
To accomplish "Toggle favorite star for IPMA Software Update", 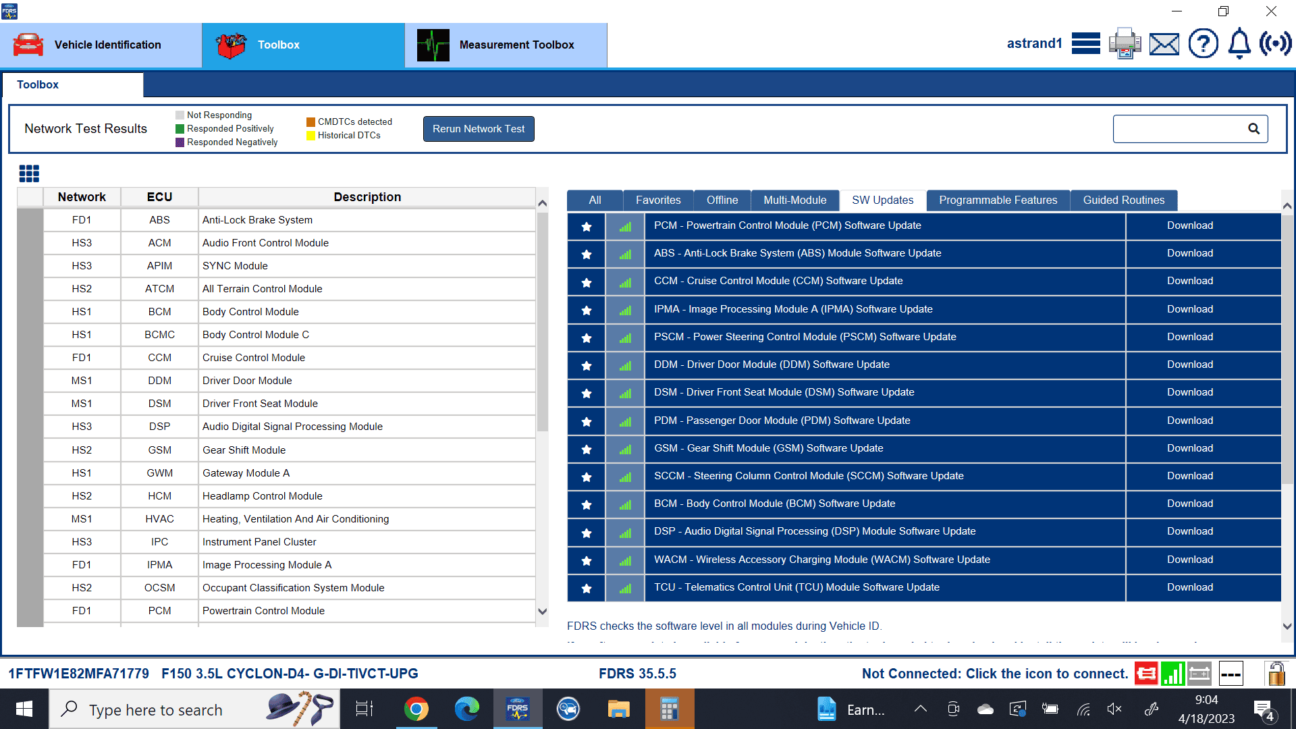I will pyautogui.click(x=587, y=310).
